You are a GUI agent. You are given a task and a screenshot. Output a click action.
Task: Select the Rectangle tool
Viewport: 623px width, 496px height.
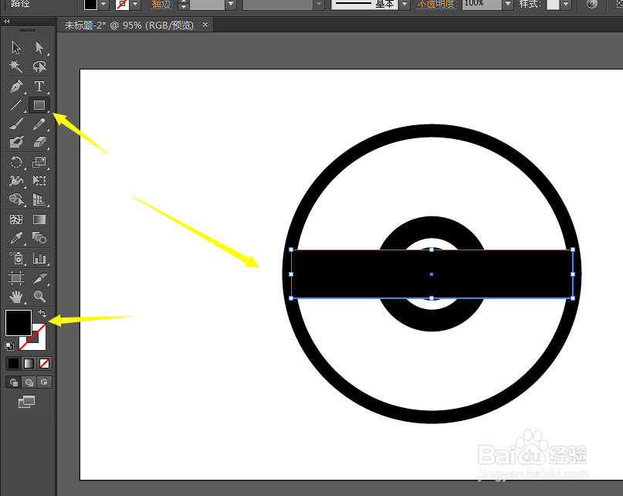point(39,105)
